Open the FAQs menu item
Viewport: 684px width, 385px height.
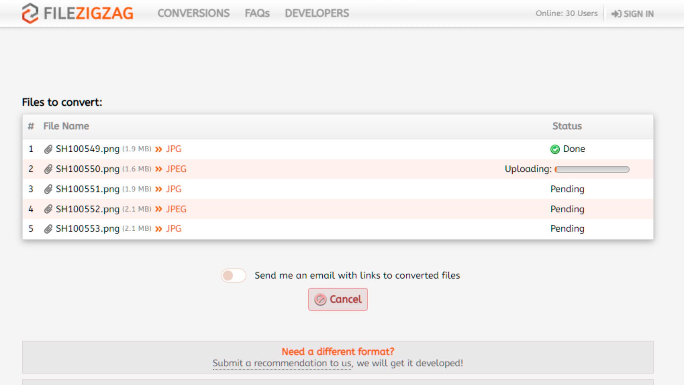click(x=257, y=13)
